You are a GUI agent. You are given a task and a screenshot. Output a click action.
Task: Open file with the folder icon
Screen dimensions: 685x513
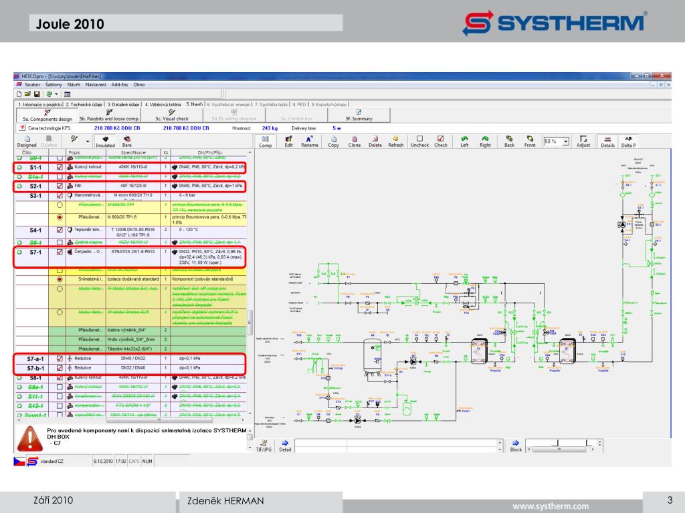27,94
